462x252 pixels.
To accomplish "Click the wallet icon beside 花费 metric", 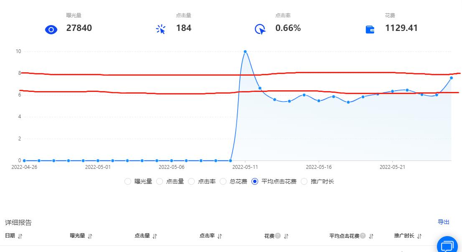I will click(x=369, y=29).
